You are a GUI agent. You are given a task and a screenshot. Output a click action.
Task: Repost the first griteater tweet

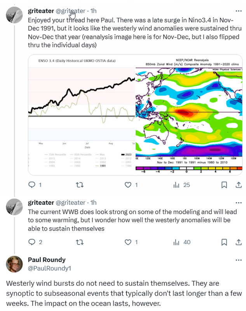80,185
